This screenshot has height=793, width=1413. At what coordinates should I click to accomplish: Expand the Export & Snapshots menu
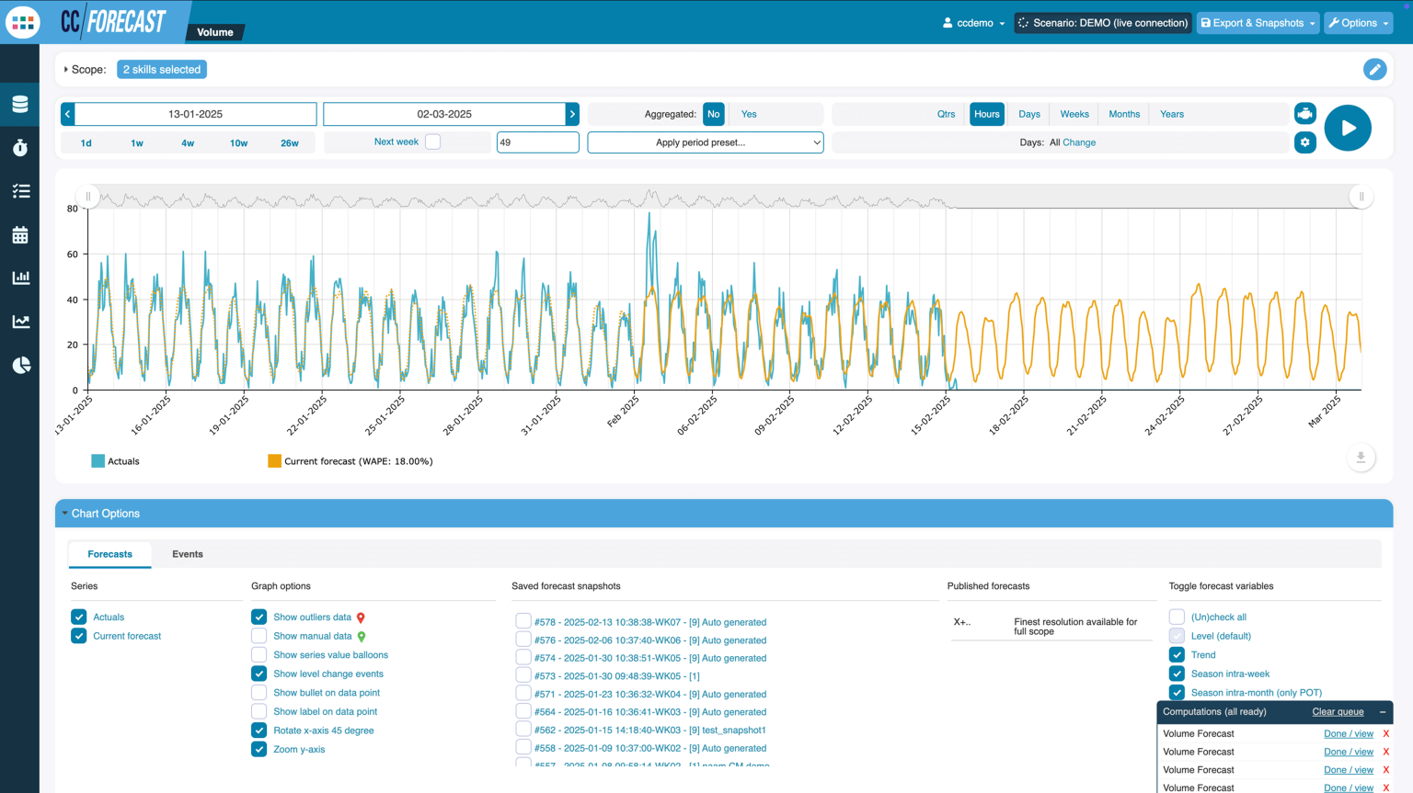[x=1258, y=23]
